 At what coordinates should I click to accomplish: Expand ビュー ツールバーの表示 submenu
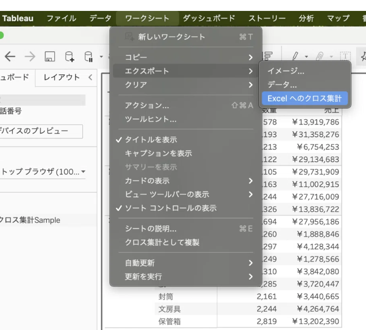pyautogui.click(x=185, y=194)
